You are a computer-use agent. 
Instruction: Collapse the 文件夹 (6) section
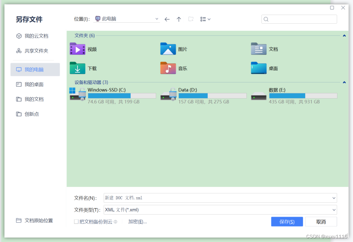click(x=344, y=36)
